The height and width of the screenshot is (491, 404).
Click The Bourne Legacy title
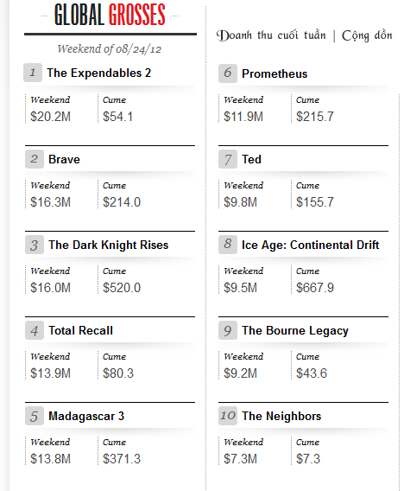(295, 331)
